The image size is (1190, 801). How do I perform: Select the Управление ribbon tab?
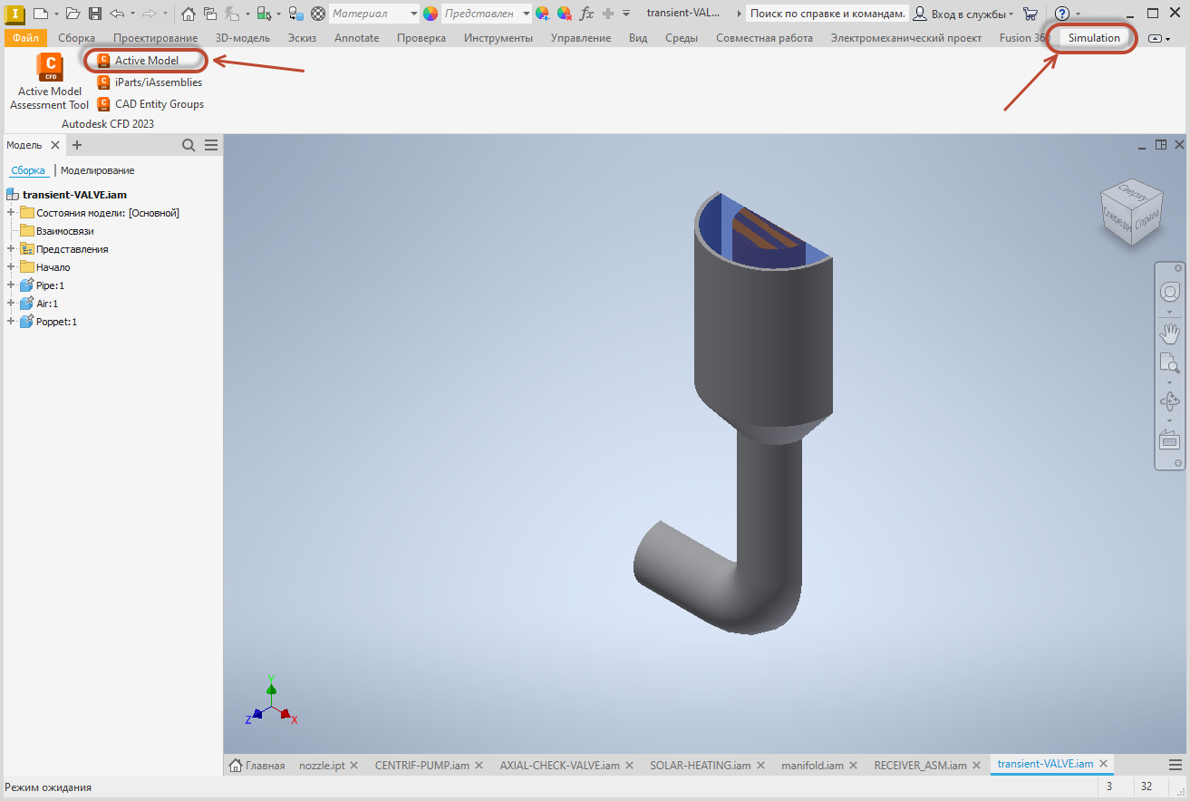click(581, 38)
